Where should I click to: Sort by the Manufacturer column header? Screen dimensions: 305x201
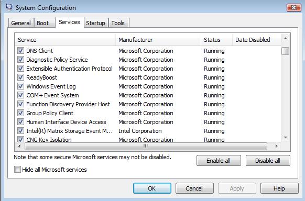point(158,40)
